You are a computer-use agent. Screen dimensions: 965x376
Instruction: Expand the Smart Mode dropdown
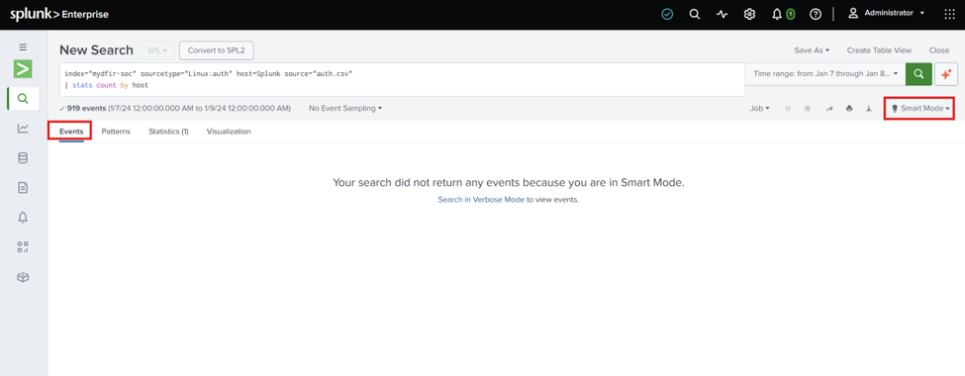919,108
